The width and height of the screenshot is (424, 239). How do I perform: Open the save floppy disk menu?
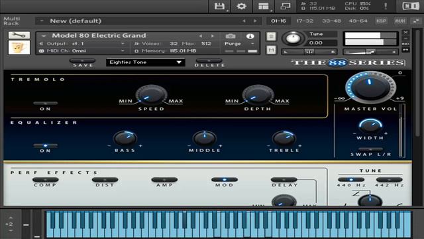click(x=219, y=6)
